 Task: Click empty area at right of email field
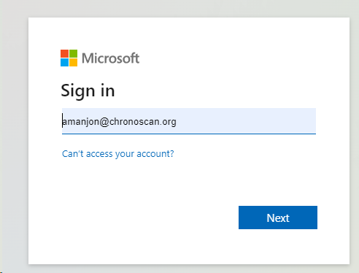point(246,121)
